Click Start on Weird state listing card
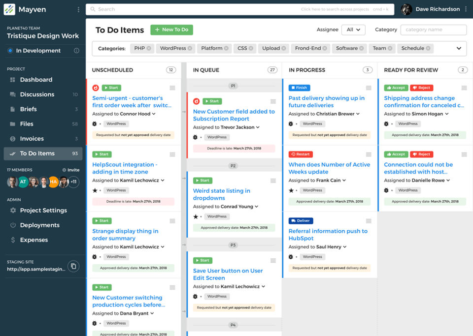 (203, 181)
